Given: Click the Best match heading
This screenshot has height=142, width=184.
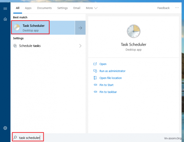Looking at the screenshot, I should coord(20,17).
